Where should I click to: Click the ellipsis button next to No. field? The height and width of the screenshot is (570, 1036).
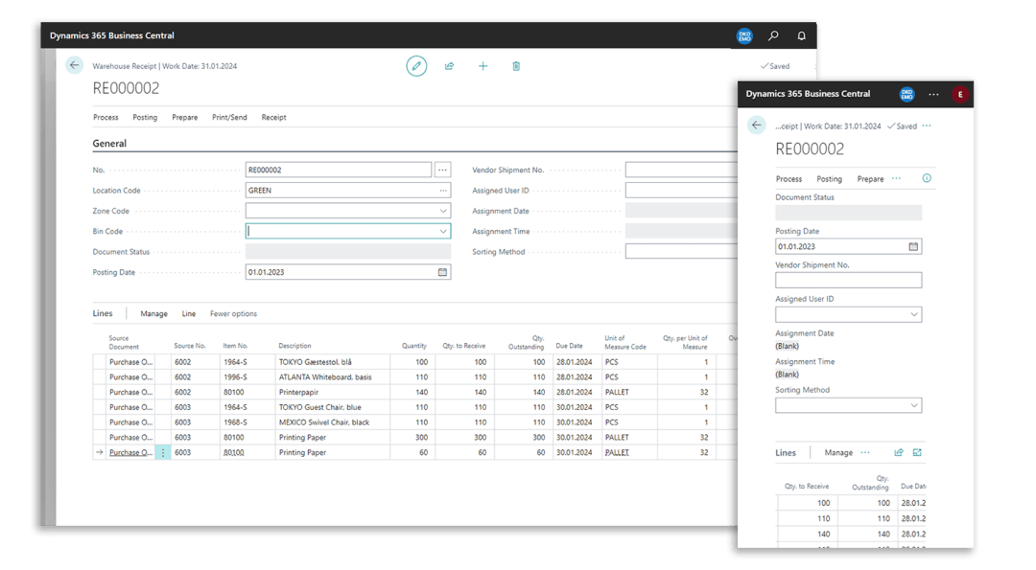[442, 170]
